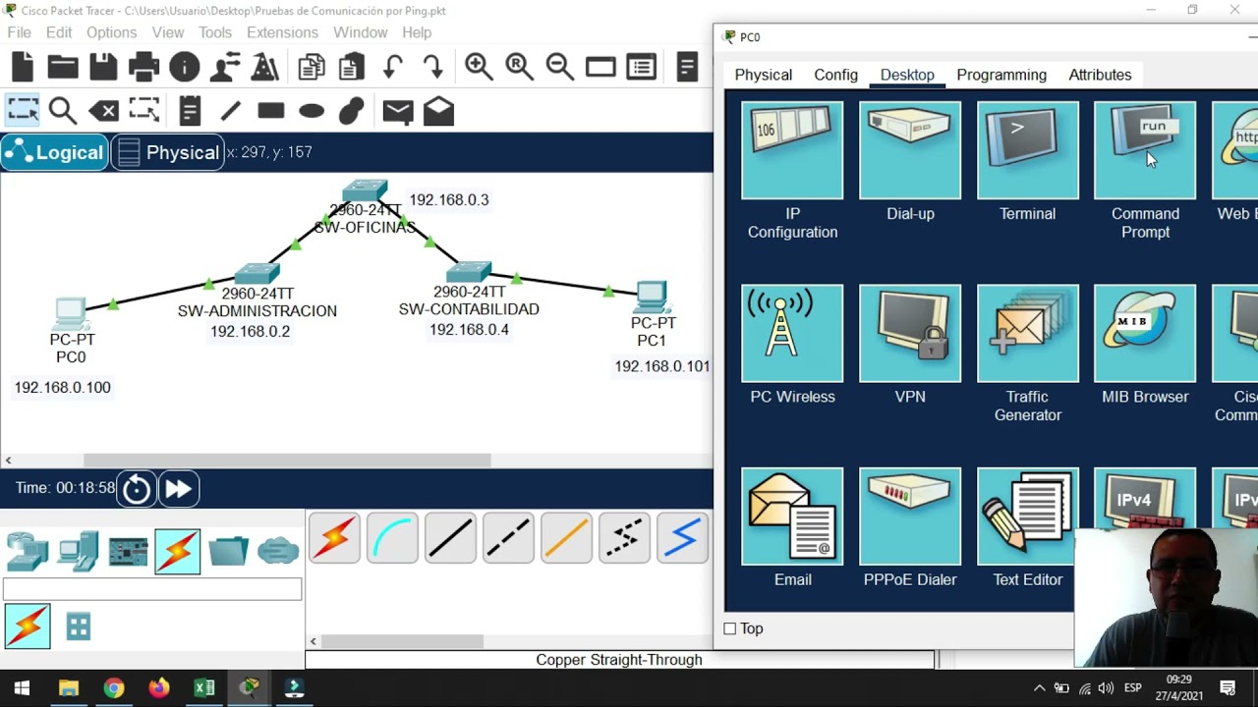Select Copper Straight-Through black cable
This screenshot has width=1258, height=707.
point(450,537)
